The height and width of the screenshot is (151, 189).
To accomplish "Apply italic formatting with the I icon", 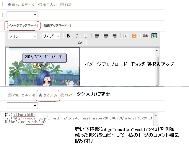I will [x=77, y=36].
